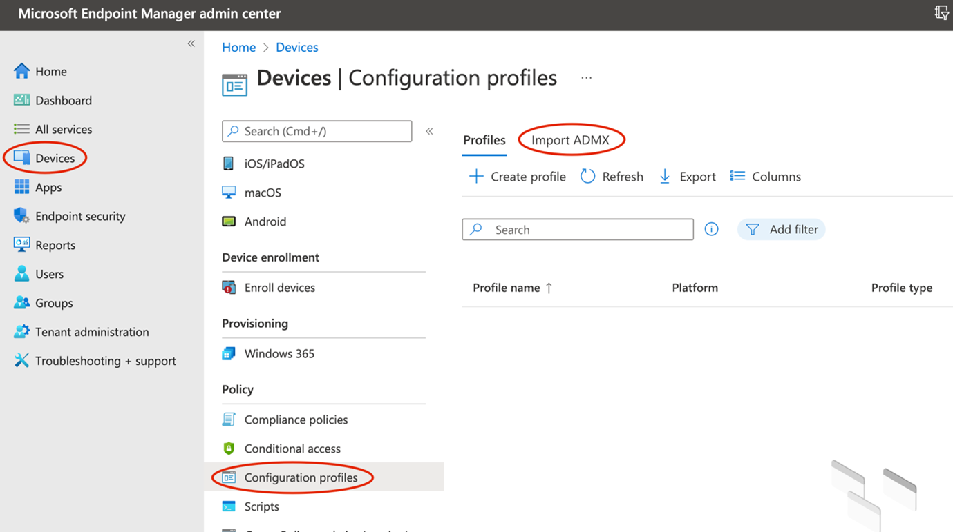Open the Enroll devices icon
Viewport: 953px width, 532px height.
click(x=229, y=288)
